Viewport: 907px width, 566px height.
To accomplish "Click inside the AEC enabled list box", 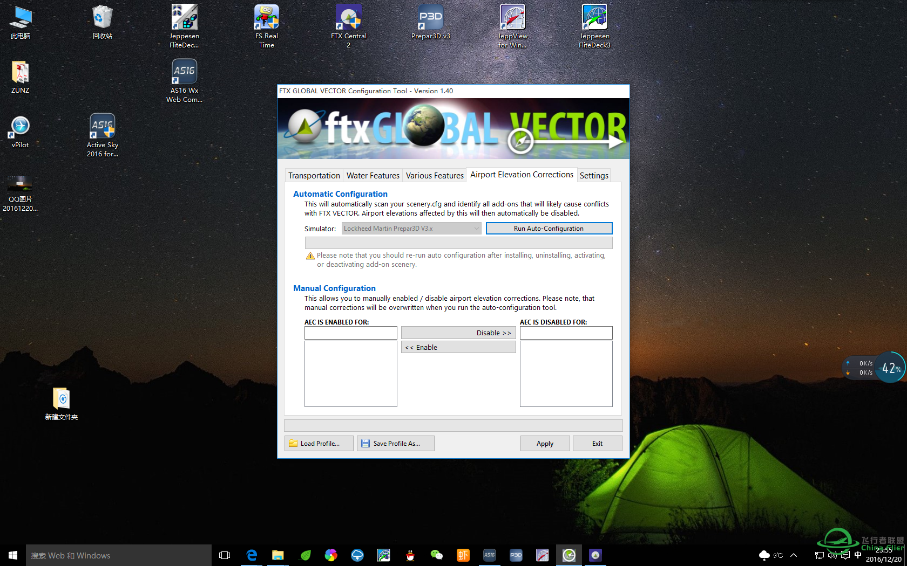I will tap(351, 374).
